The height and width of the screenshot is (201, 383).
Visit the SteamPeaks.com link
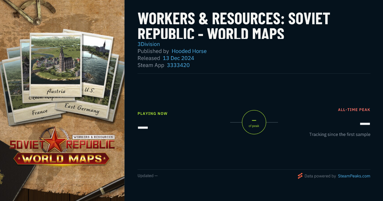pos(354,176)
